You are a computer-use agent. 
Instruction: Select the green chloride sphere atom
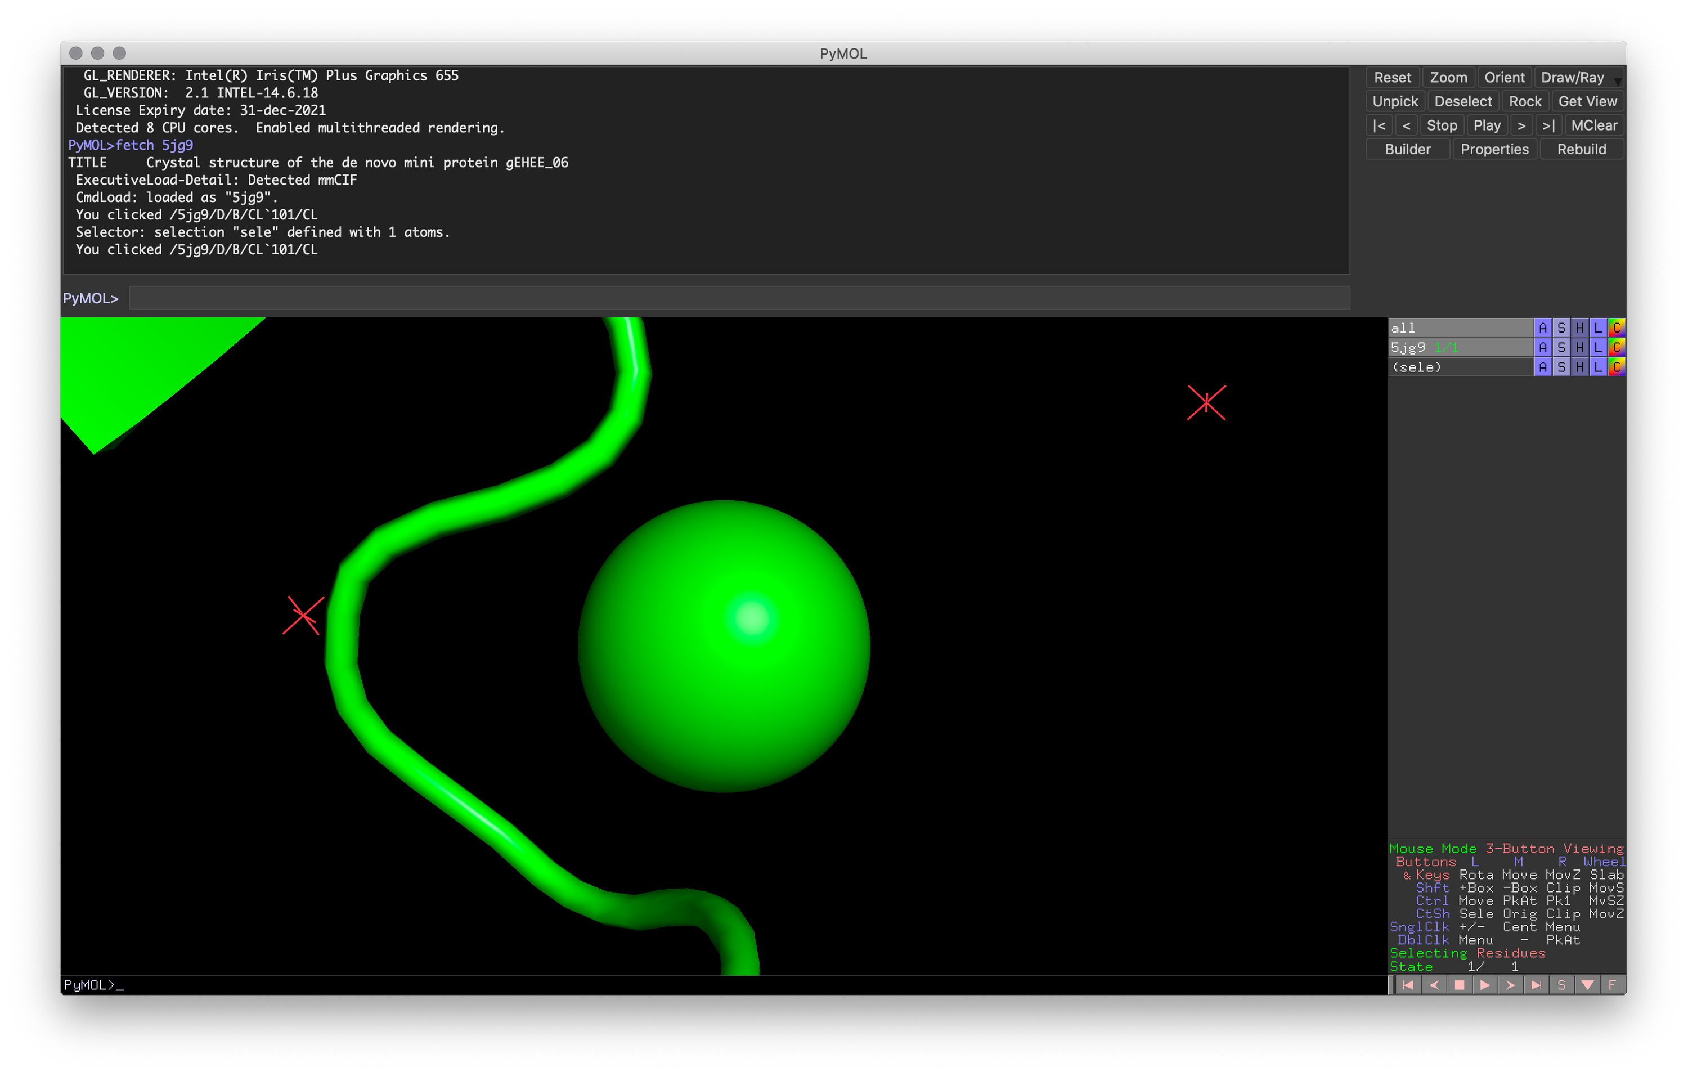724,645
